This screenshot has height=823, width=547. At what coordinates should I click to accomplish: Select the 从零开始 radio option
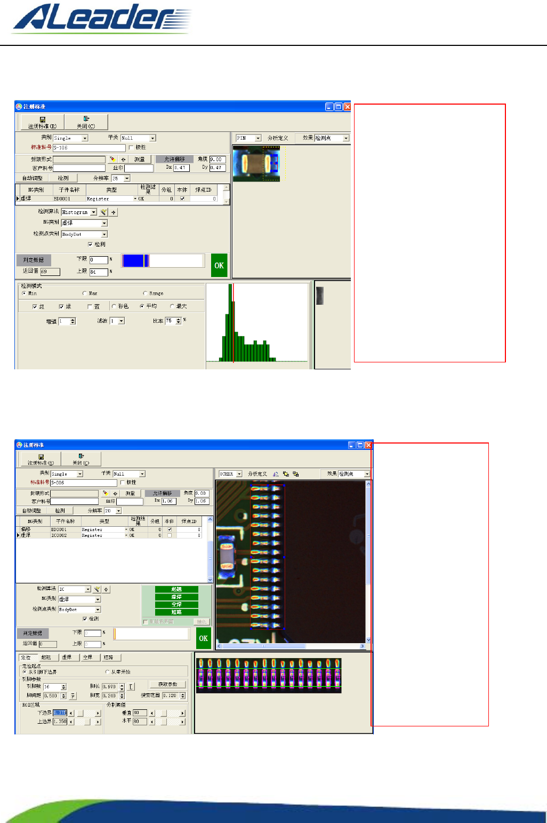pyautogui.click(x=107, y=671)
